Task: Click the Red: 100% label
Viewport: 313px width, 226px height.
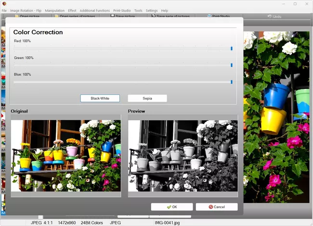Action: click(x=22, y=41)
